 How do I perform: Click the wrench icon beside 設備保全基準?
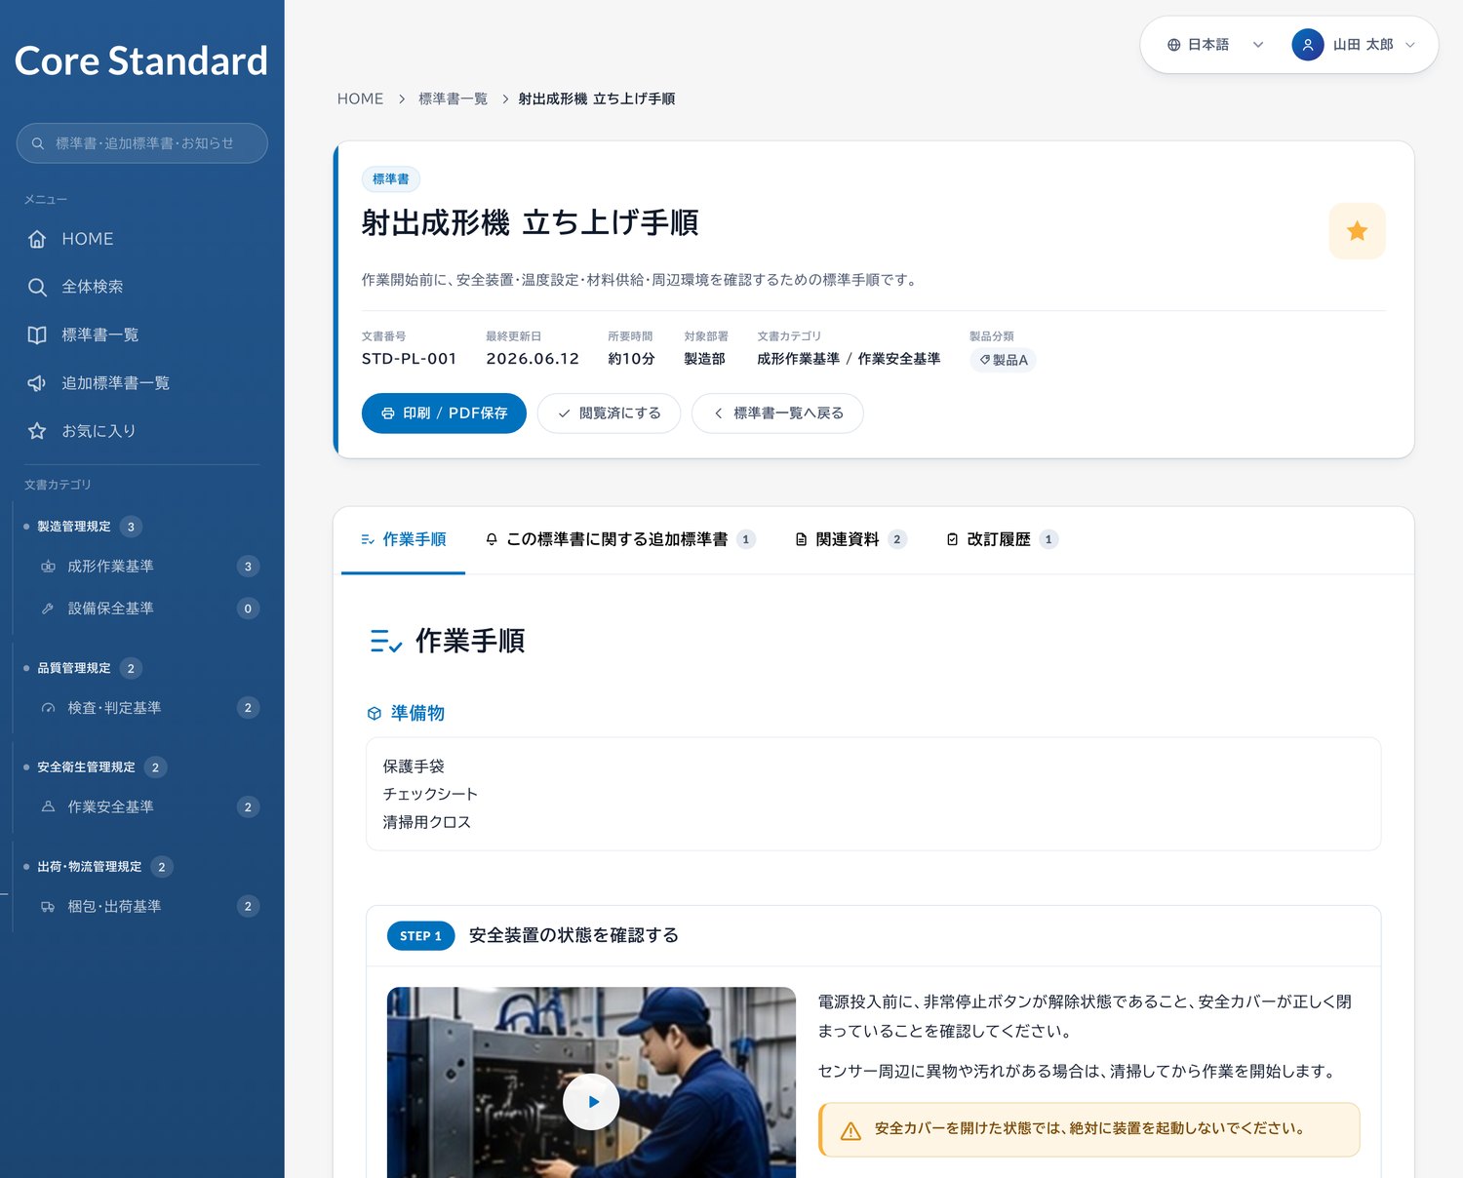point(48,609)
